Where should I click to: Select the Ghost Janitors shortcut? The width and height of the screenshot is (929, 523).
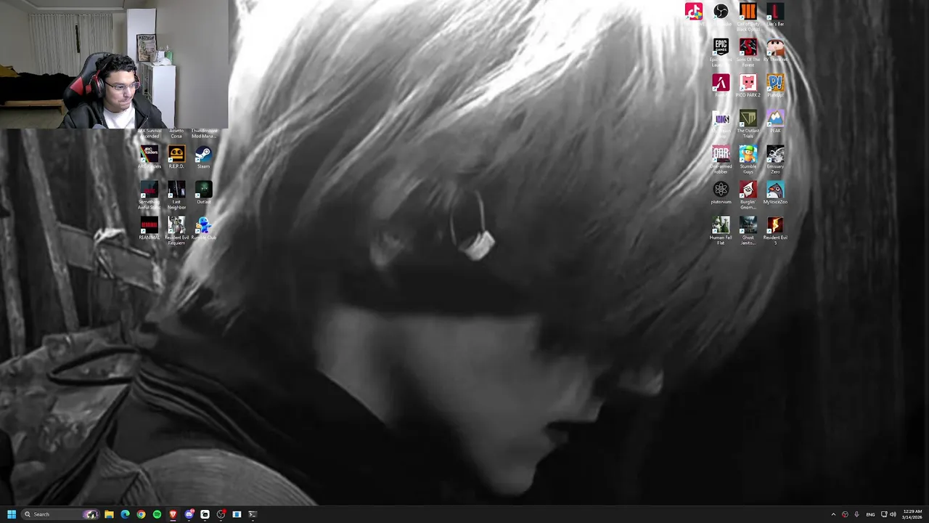[x=748, y=230]
